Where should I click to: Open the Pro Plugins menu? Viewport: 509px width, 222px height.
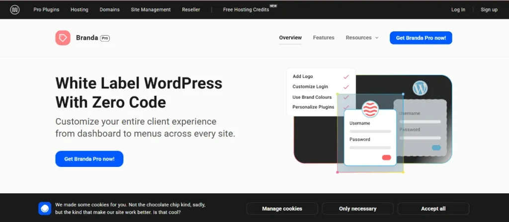(x=46, y=9)
